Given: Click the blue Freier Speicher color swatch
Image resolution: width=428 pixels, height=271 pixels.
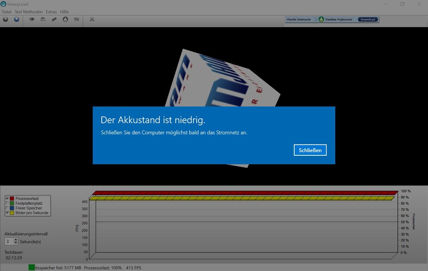Looking at the screenshot, I should (12, 208).
